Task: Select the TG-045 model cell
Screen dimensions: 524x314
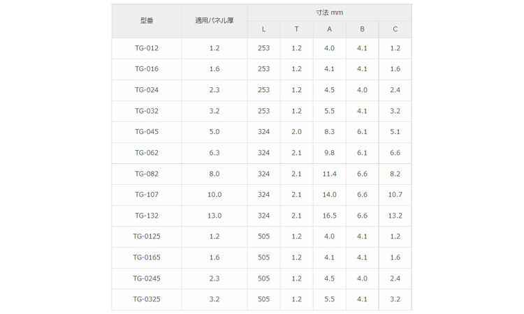Action: pyautogui.click(x=147, y=131)
